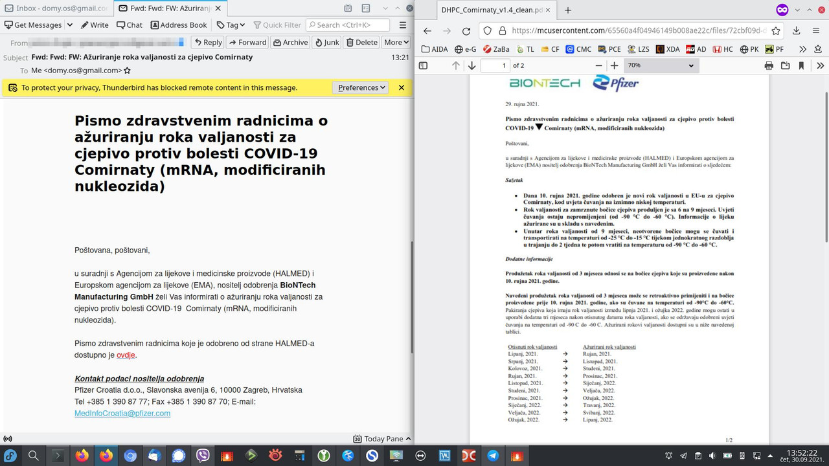The height and width of the screenshot is (466, 829).
Task: Reload the page in Firefox
Action: [x=466, y=30]
